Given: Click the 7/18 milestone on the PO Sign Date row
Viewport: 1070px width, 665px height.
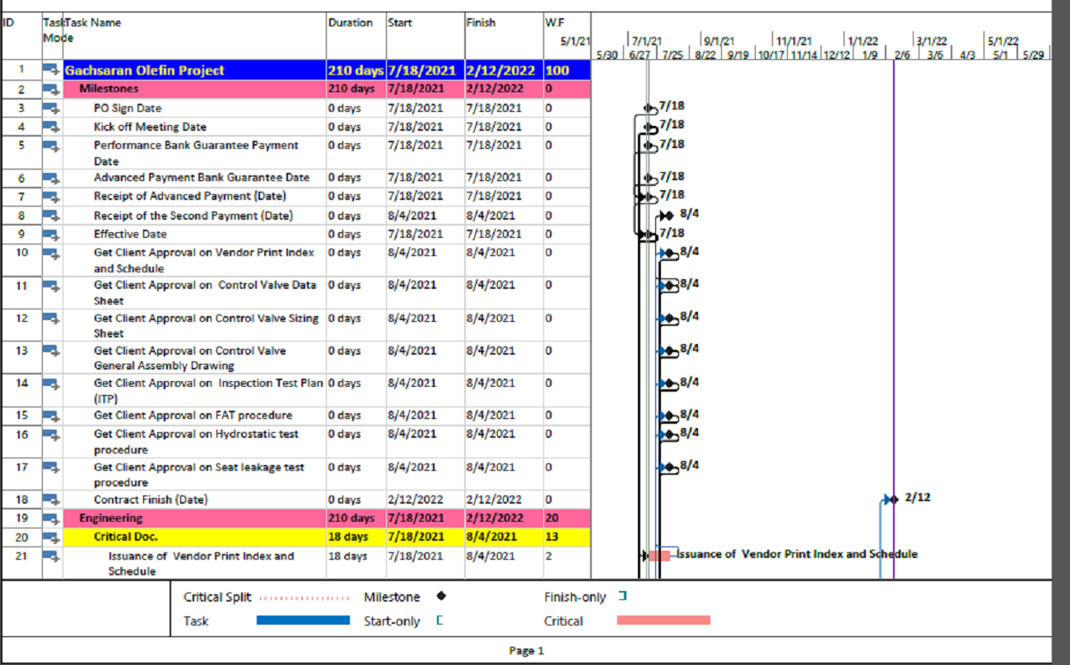Looking at the screenshot, I should 649,107.
